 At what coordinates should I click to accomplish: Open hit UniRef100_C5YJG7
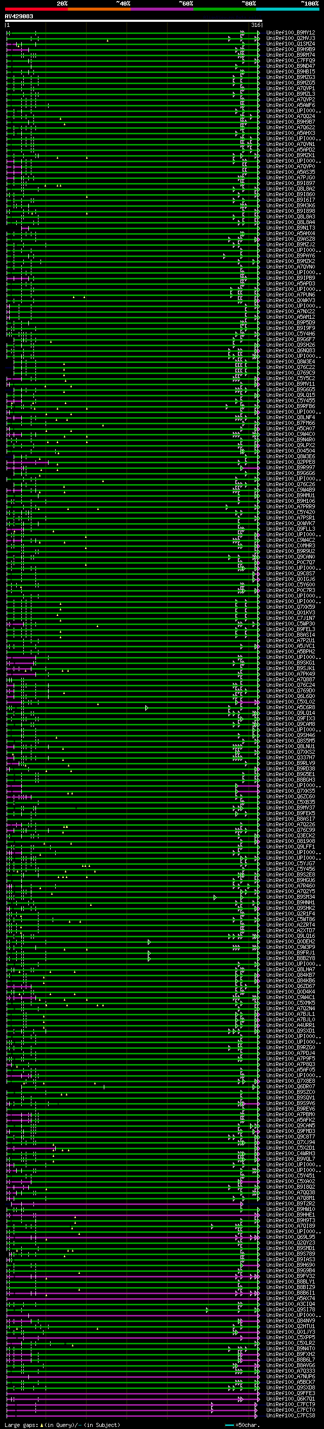[291, 864]
